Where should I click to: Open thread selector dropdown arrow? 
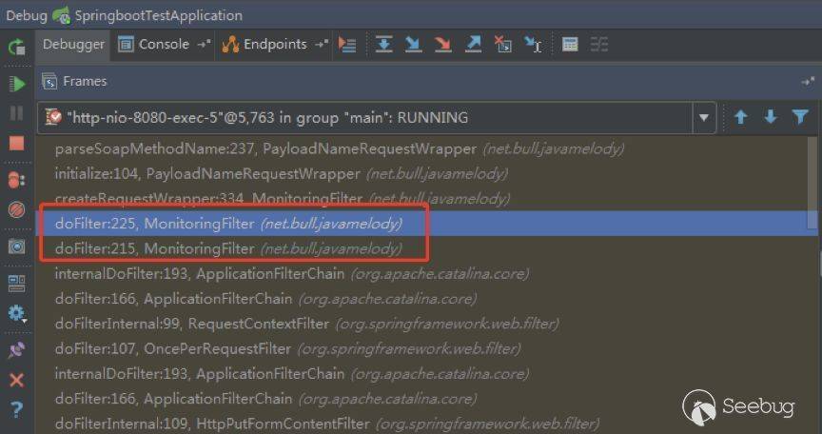tap(703, 117)
